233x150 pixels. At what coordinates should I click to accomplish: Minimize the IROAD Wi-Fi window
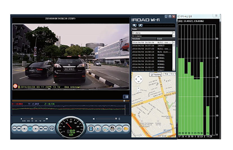pos(166,17)
